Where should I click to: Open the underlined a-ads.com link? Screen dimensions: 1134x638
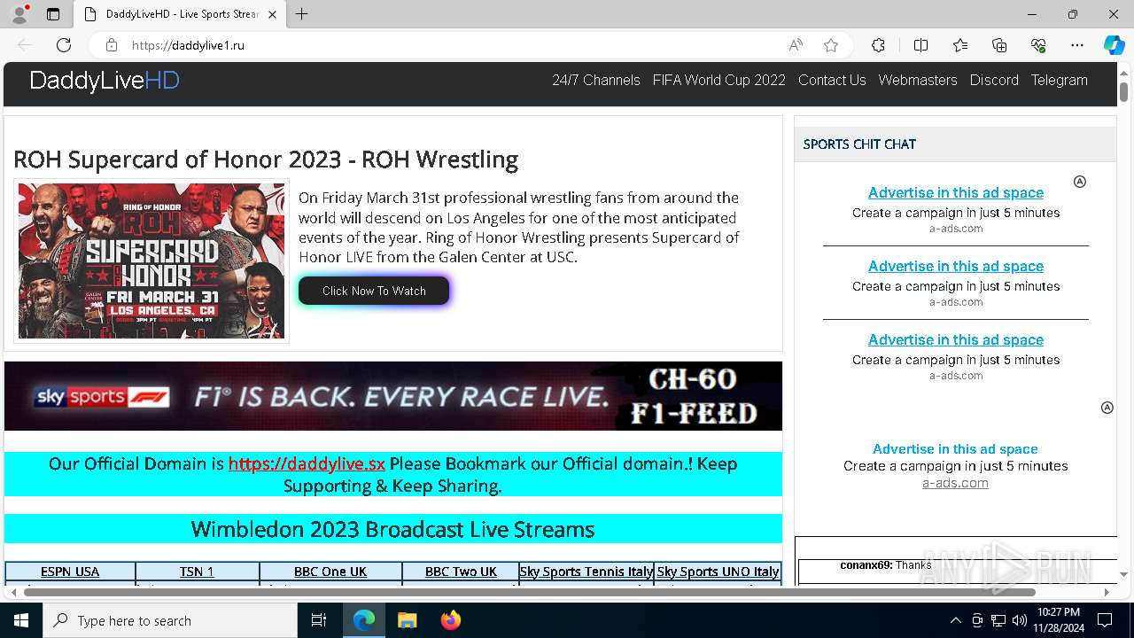955,483
